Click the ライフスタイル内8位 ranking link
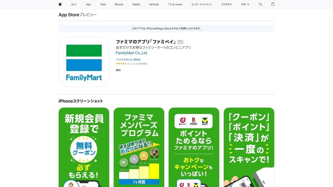Image resolution: width=333 pixels, height=187 pixels. 128,60
